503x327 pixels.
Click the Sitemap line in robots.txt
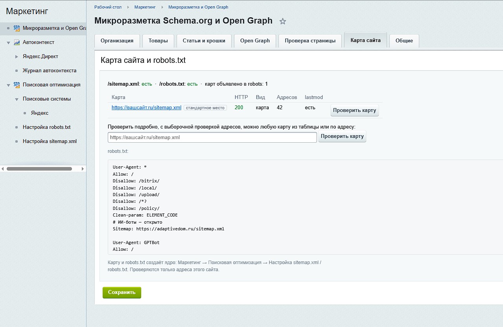coord(168,229)
